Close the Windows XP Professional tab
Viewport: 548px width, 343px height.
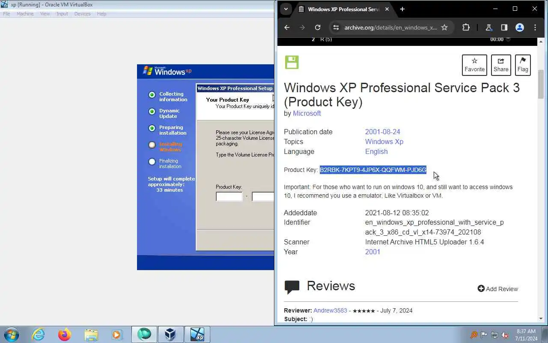[x=387, y=9]
